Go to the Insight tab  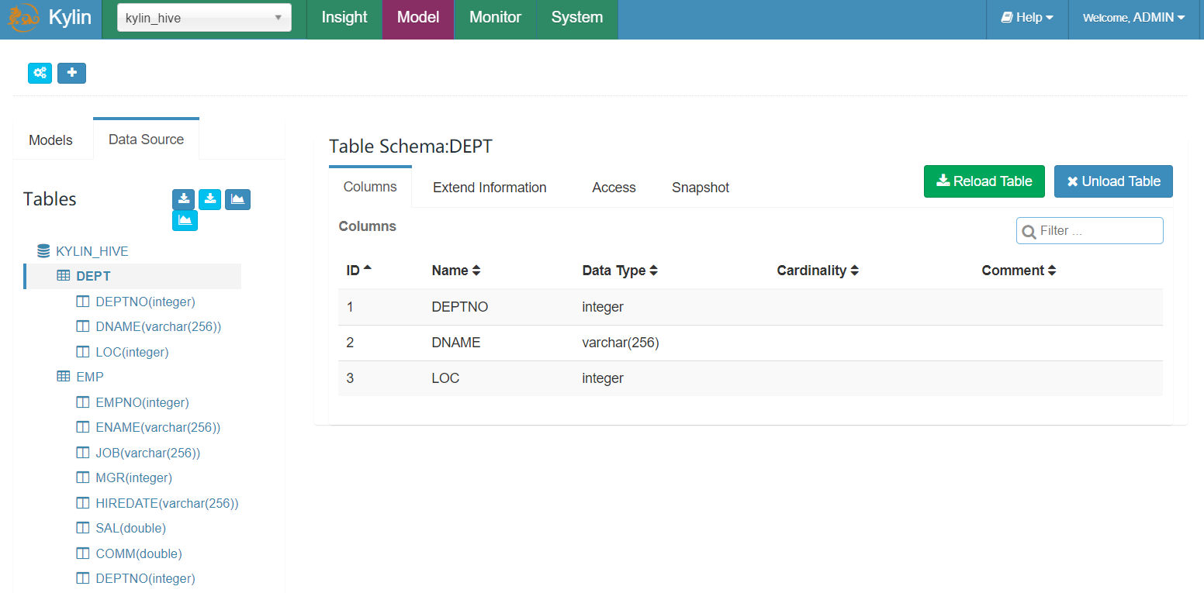click(x=344, y=18)
